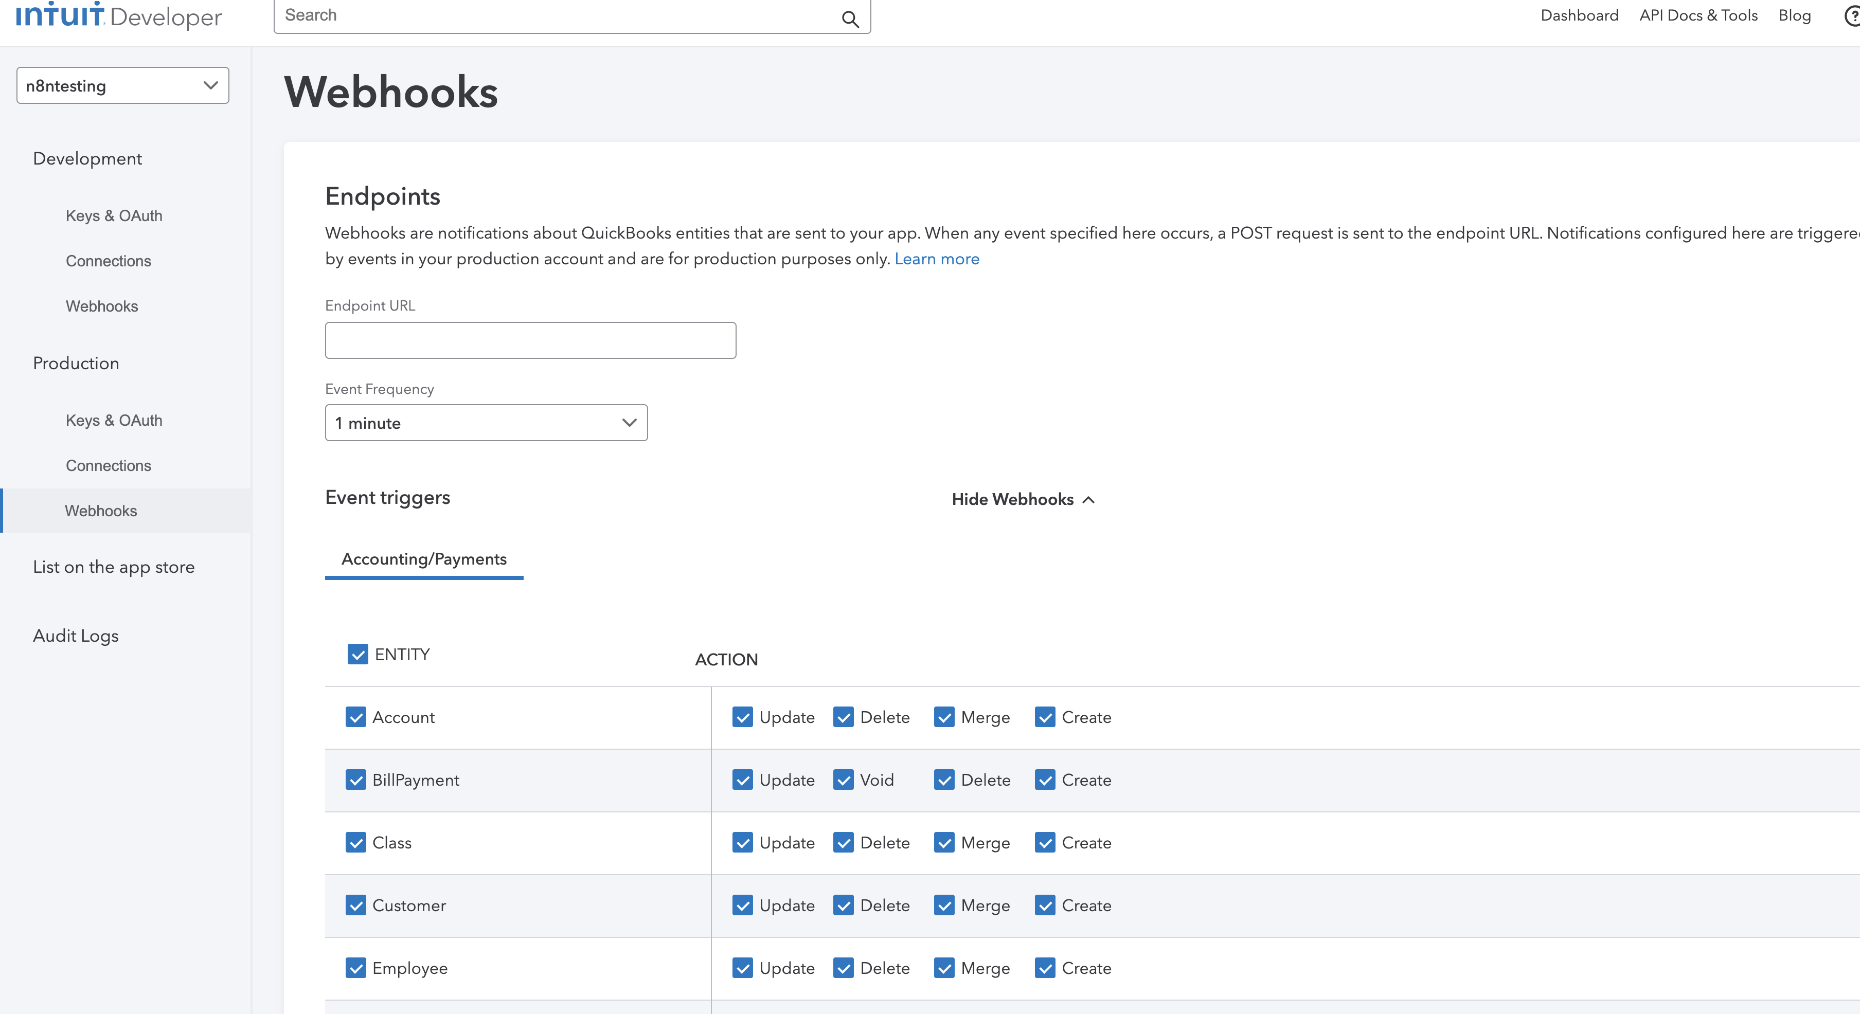Image resolution: width=1860 pixels, height=1014 pixels.
Task: Uncheck the Account entity checkbox
Action: coord(355,717)
